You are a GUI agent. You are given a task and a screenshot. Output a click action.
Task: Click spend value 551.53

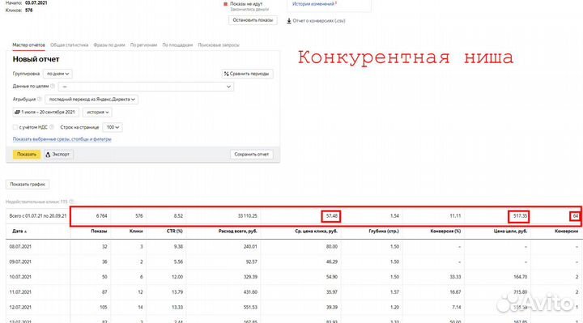pos(250,308)
